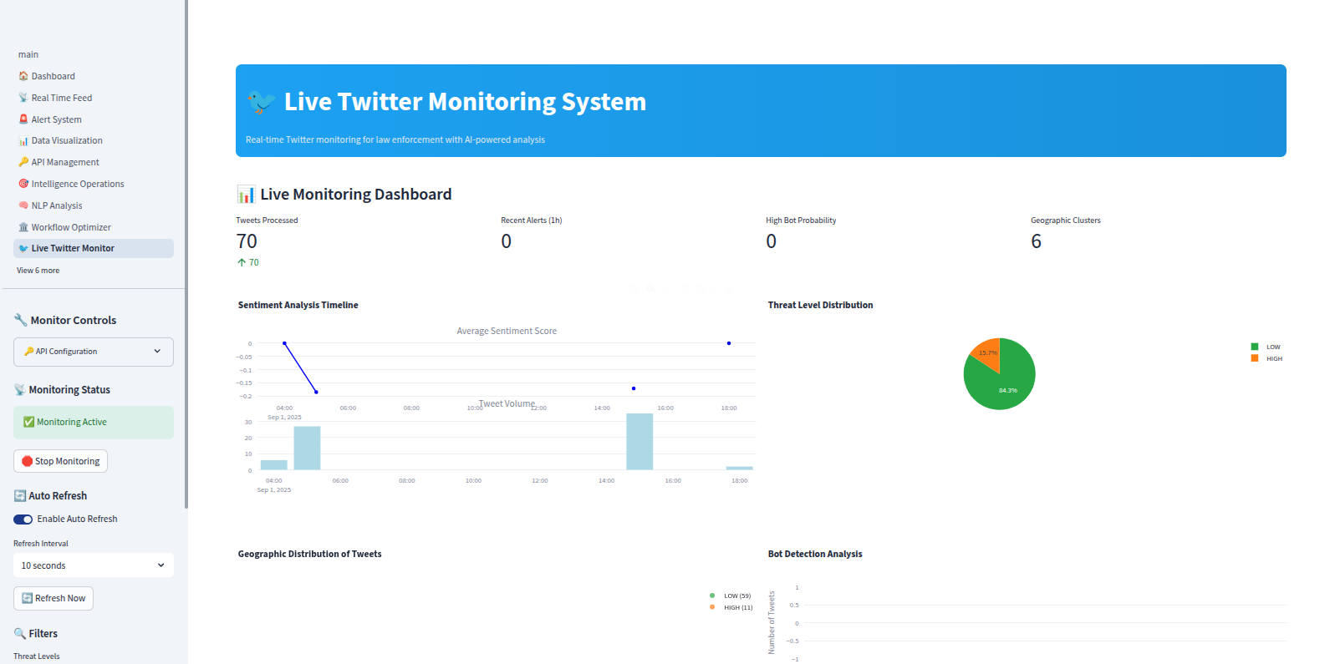Viewport: 1330px width, 664px height.
Task: Navigate to Data Visualization page
Action: 94,140
